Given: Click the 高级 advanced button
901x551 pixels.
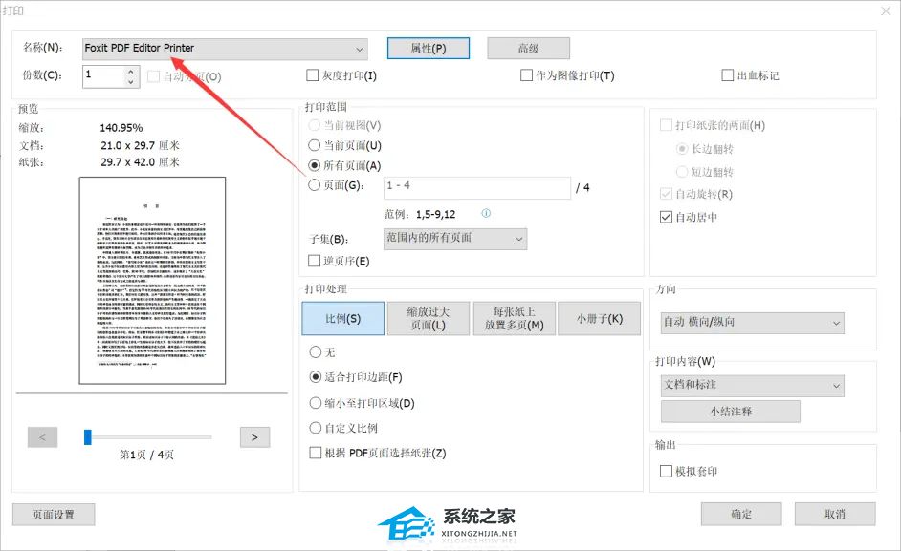Looking at the screenshot, I should [x=529, y=48].
